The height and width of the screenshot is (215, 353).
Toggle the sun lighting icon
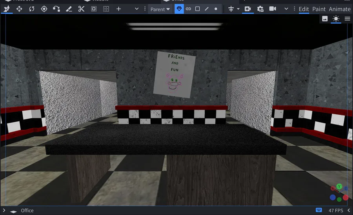(336, 19)
